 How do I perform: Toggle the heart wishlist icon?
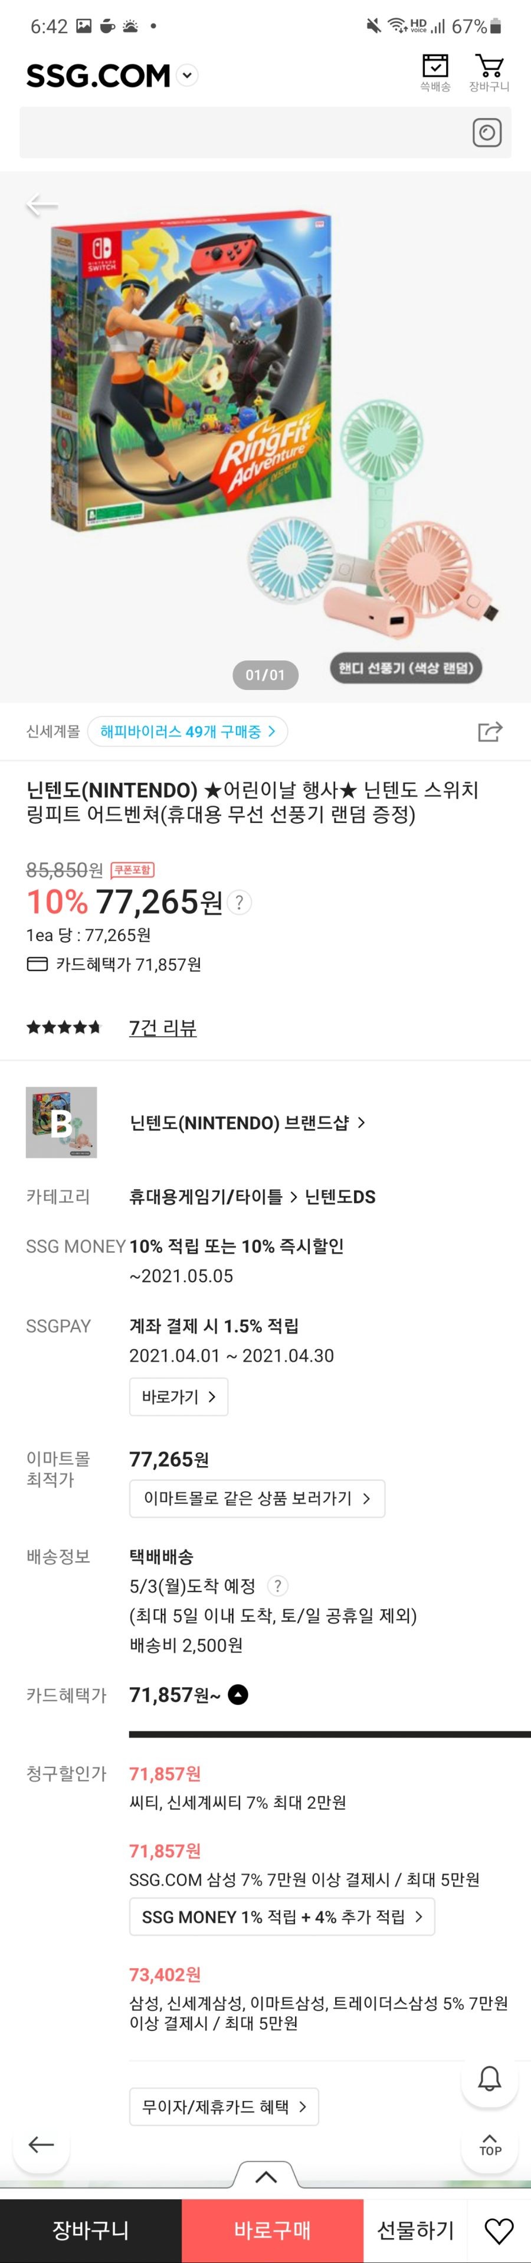tap(499, 2231)
